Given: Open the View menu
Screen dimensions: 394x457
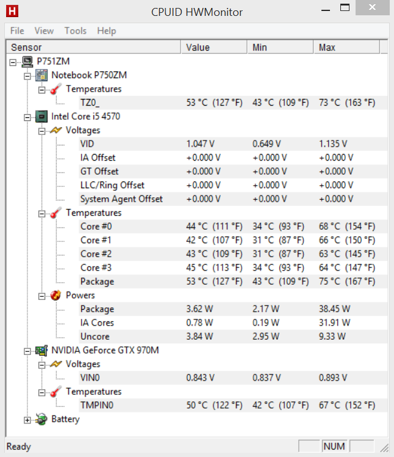Looking at the screenshot, I should pos(44,31).
